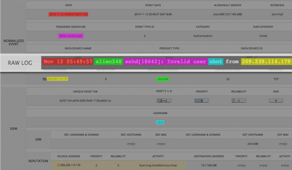The height and width of the screenshot is (170, 292).
Task: Click the red highlighted date 2014-11-12 14:49:57
Action: point(68,14)
